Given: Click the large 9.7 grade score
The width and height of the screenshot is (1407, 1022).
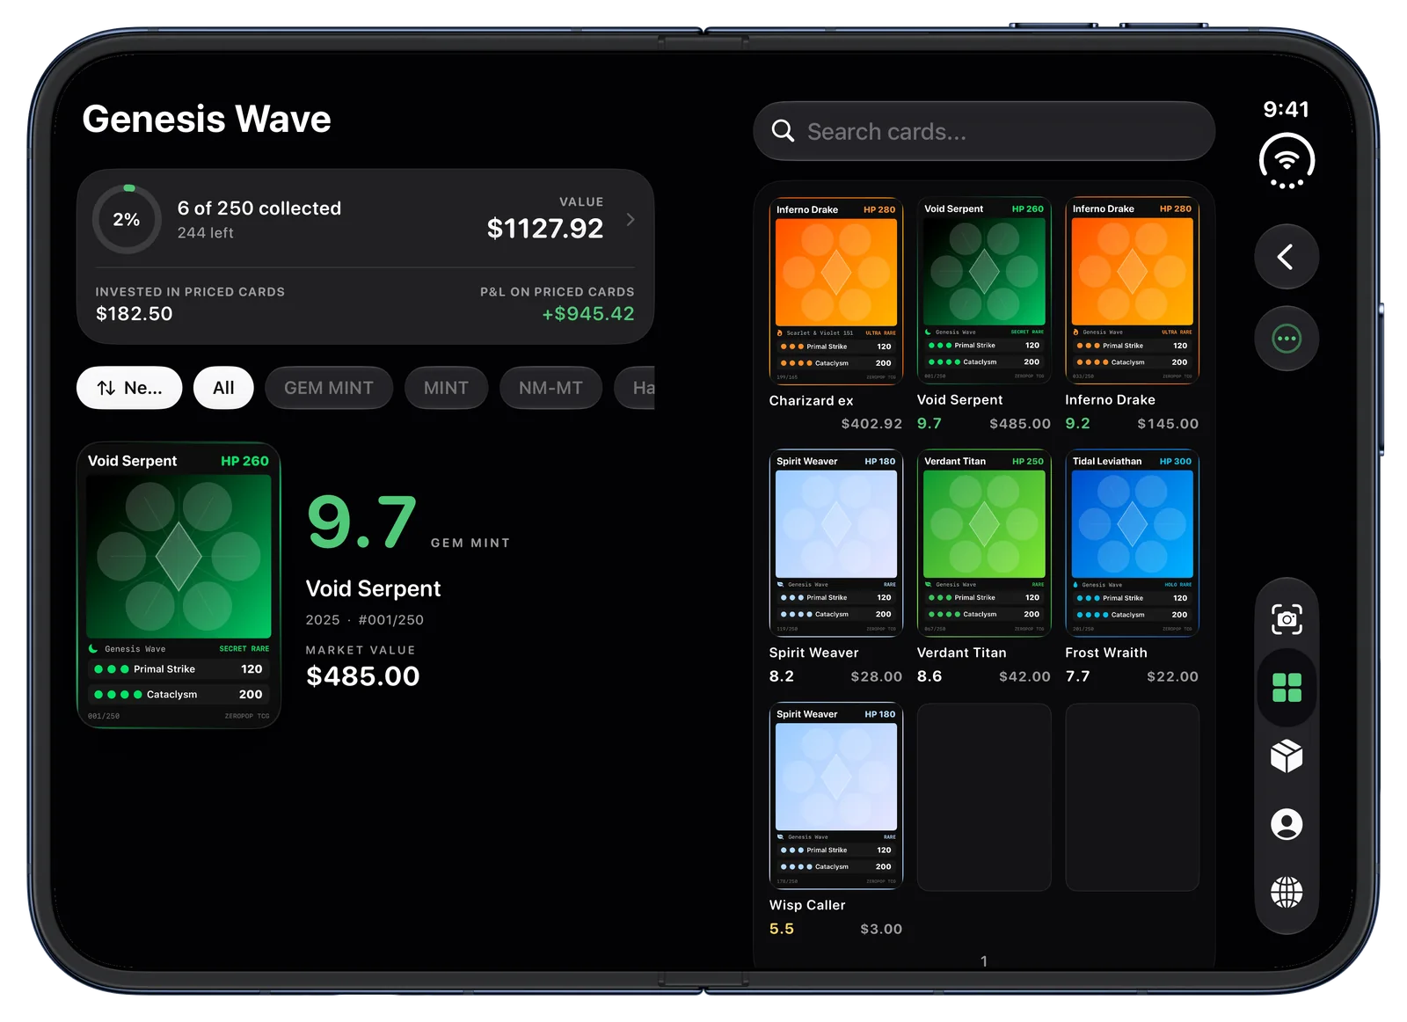Looking at the screenshot, I should point(361,522).
